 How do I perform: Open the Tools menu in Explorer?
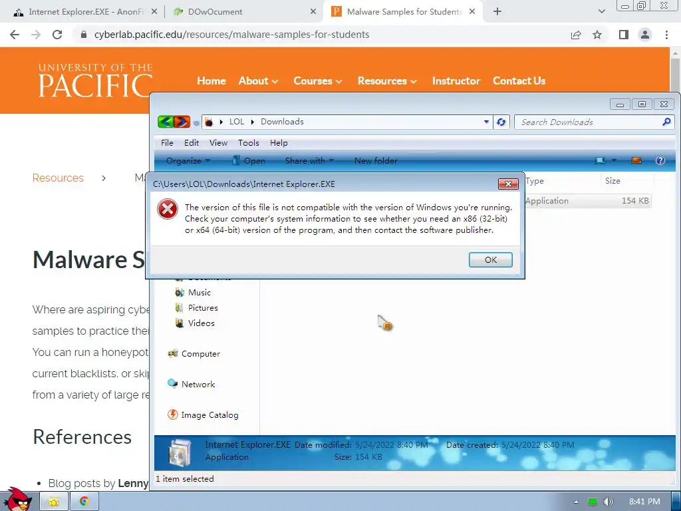pyautogui.click(x=249, y=143)
